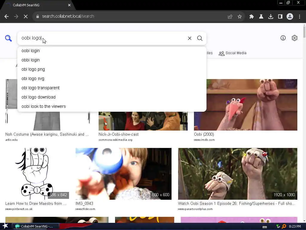Click the address bar URL
The image size is (306, 230).
click(x=68, y=16)
